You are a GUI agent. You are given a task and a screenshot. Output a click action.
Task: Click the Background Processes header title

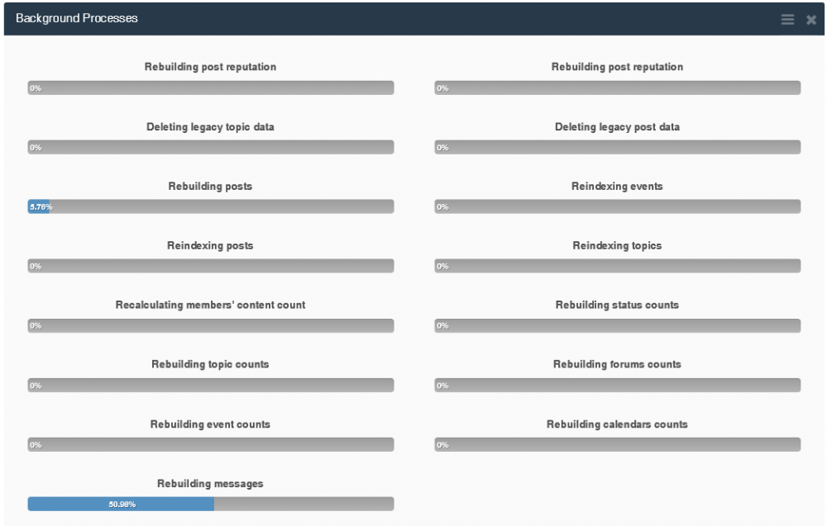click(x=77, y=18)
